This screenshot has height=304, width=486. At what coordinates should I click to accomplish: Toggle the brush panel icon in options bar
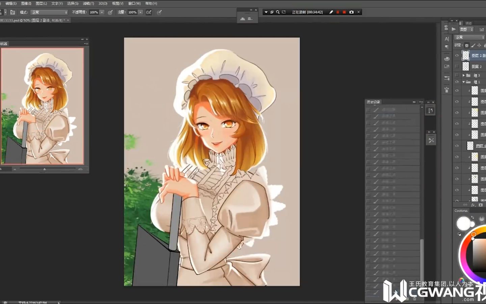pos(12,12)
